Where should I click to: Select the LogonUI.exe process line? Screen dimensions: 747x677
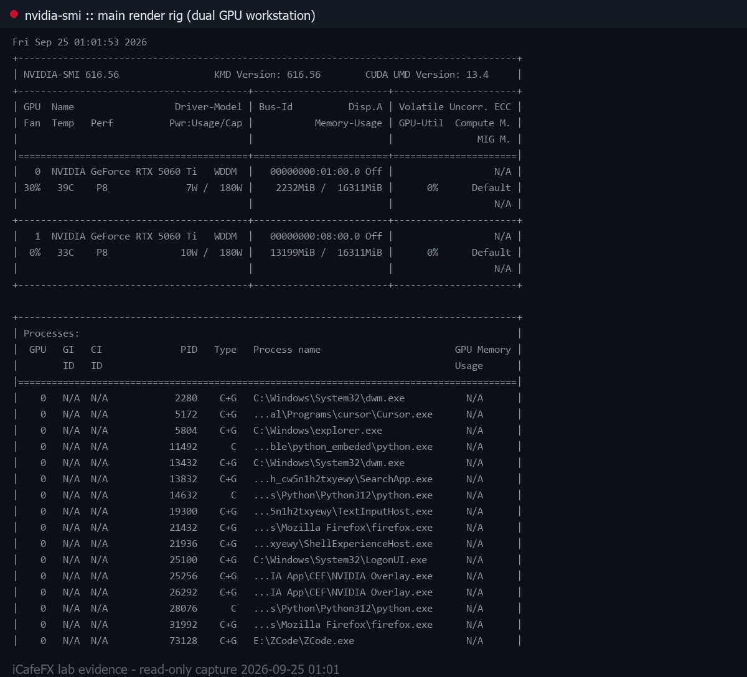tap(268, 560)
